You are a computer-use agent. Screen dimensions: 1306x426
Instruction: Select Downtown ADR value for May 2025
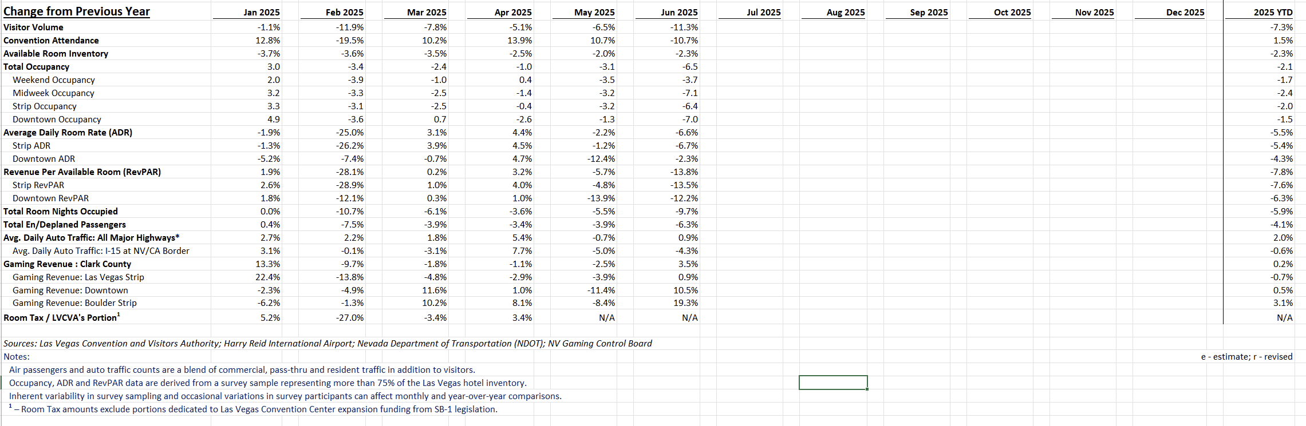tap(601, 158)
